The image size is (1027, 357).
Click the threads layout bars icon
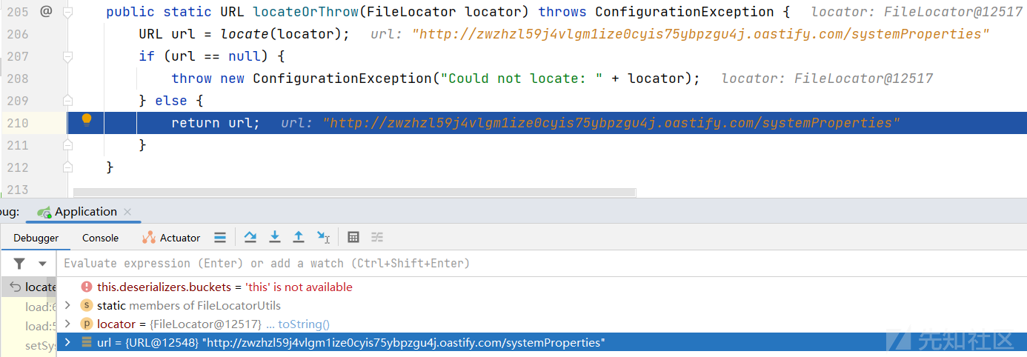tap(219, 237)
